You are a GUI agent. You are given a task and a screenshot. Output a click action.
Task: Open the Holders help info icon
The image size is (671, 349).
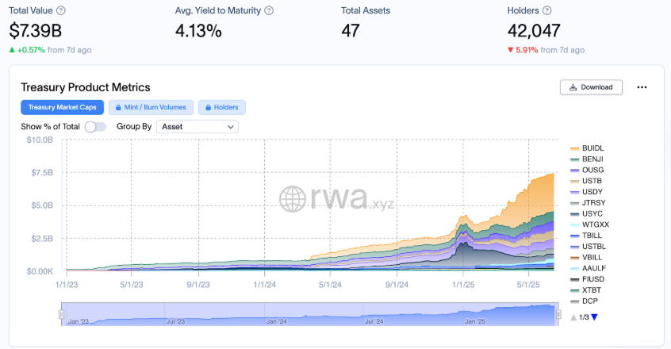[x=547, y=10]
